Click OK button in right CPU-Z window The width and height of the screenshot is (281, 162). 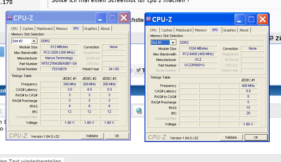(256, 137)
